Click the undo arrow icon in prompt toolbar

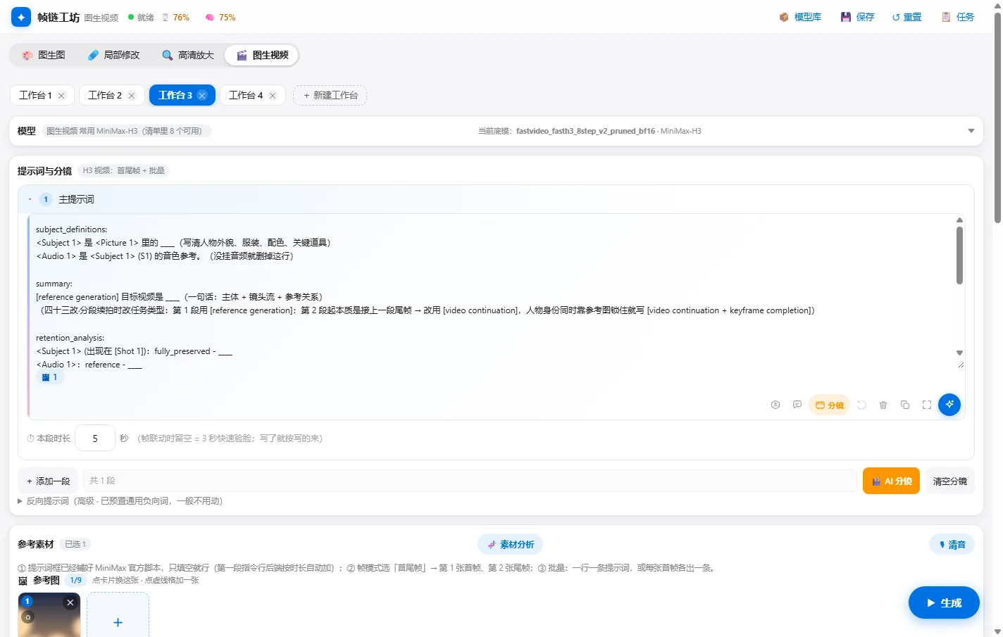click(861, 405)
